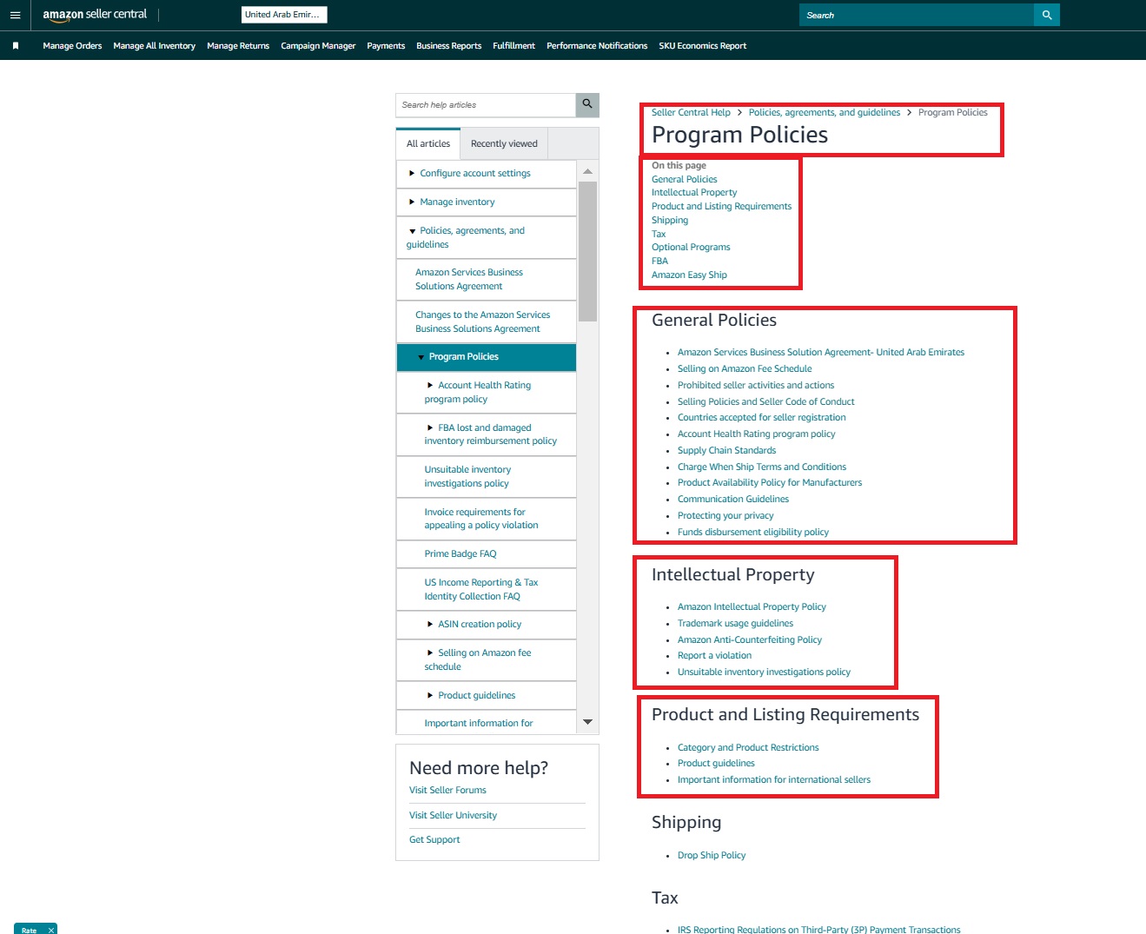
Task: Open Protecting your privacy link
Action: click(x=725, y=516)
